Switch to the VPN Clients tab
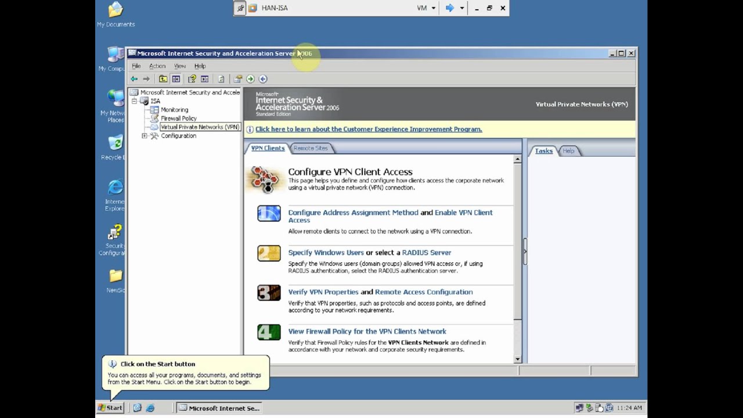Screen dimensions: 743x418 coord(268,148)
